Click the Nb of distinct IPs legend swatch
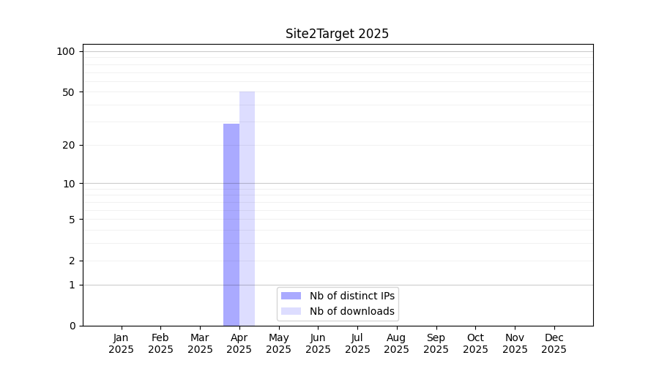This screenshot has height=366, width=659. [291, 296]
